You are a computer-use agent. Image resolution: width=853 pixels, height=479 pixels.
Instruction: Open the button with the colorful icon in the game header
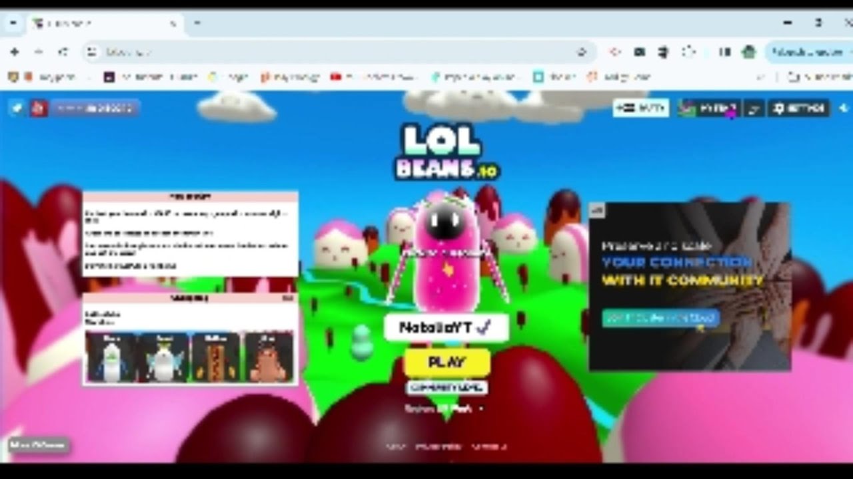708,108
